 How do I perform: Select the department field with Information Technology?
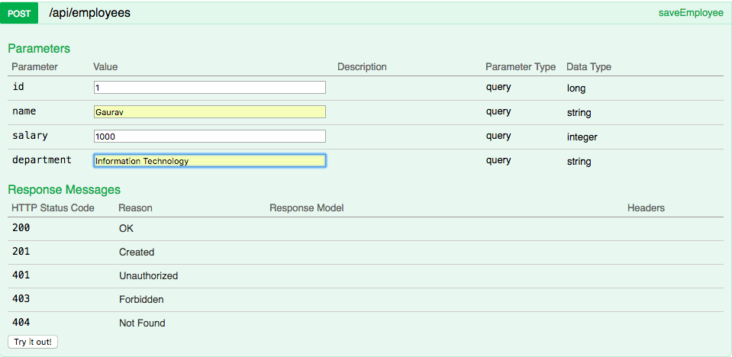tap(210, 160)
